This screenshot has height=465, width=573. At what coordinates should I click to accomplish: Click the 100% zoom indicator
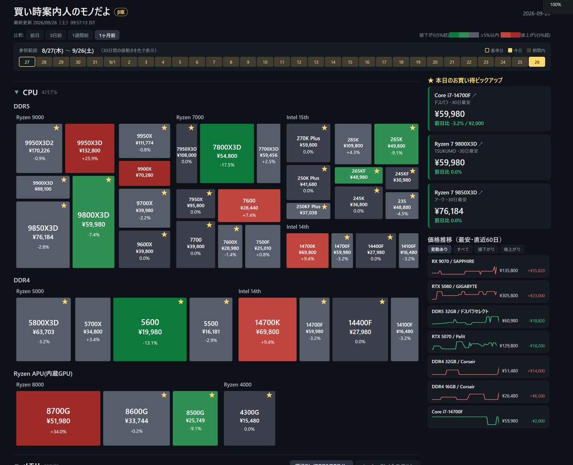click(555, 5)
